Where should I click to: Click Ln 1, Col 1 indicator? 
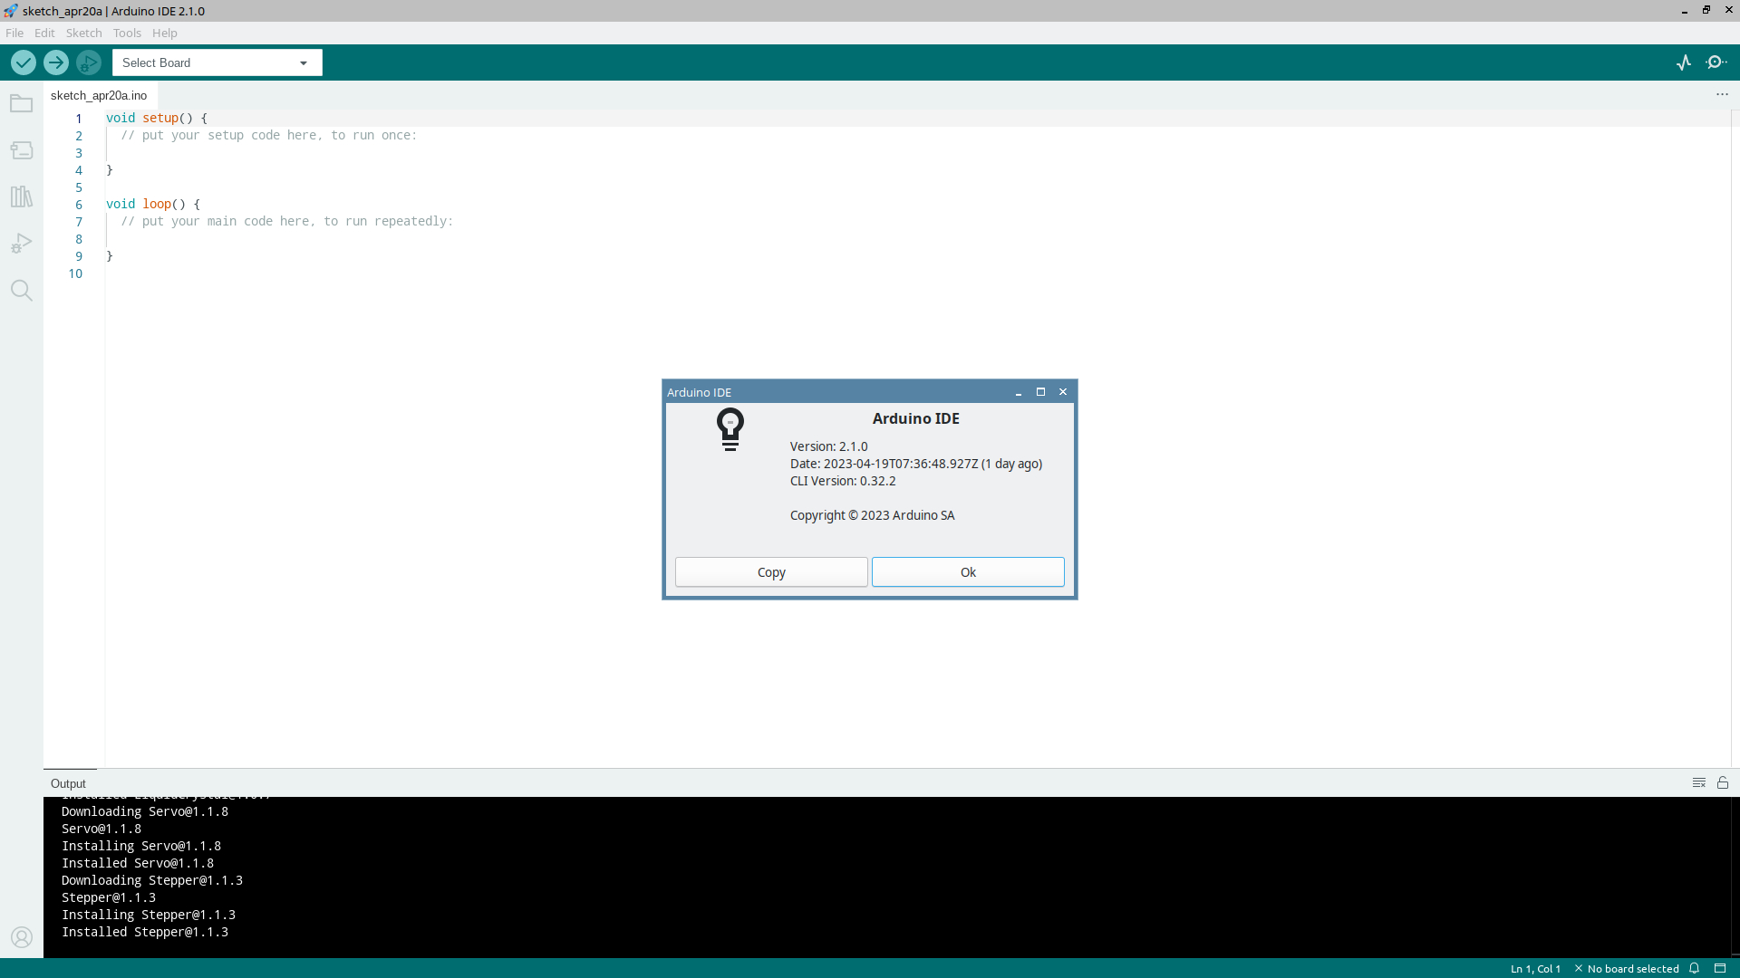pyautogui.click(x=1535, y=968)
